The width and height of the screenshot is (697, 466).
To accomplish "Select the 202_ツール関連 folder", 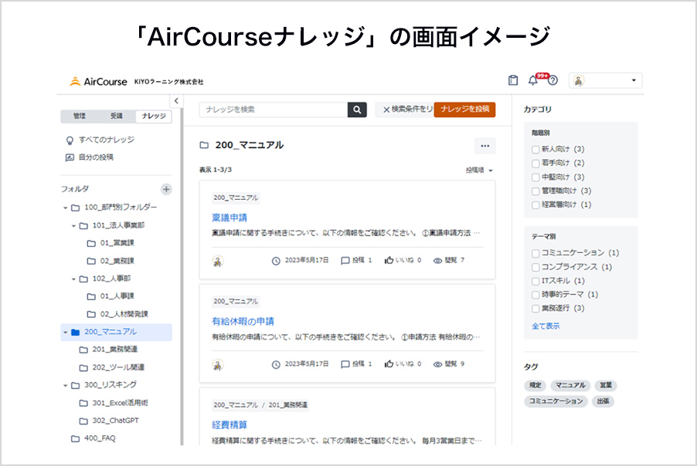I will point(111,367).
